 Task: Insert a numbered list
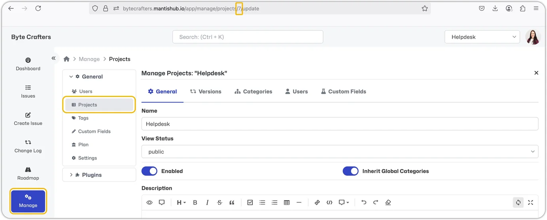coord(274,202)
